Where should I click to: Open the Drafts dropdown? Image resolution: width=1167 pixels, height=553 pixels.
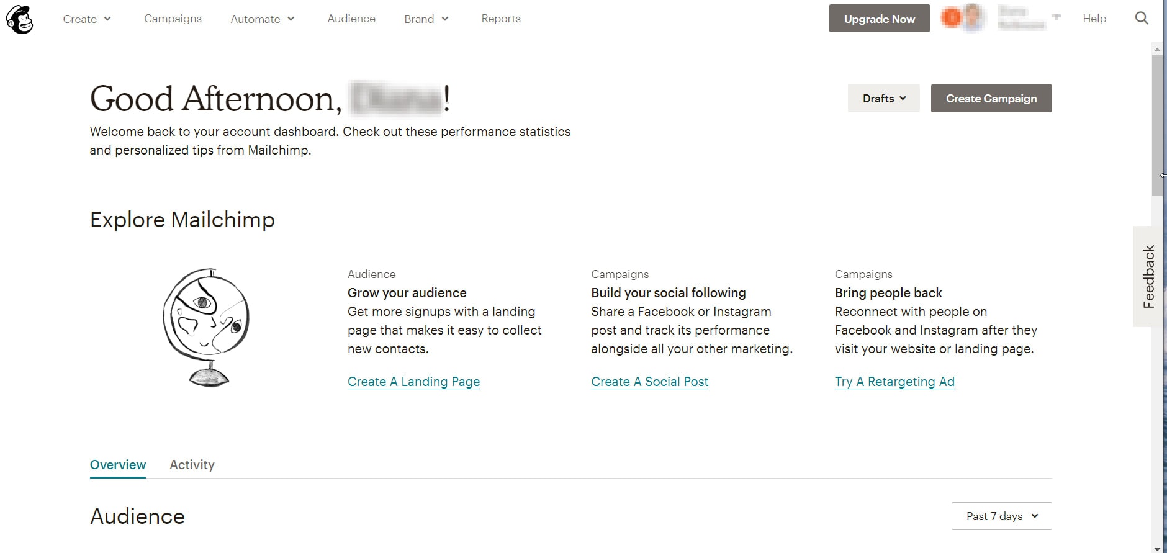884,98
